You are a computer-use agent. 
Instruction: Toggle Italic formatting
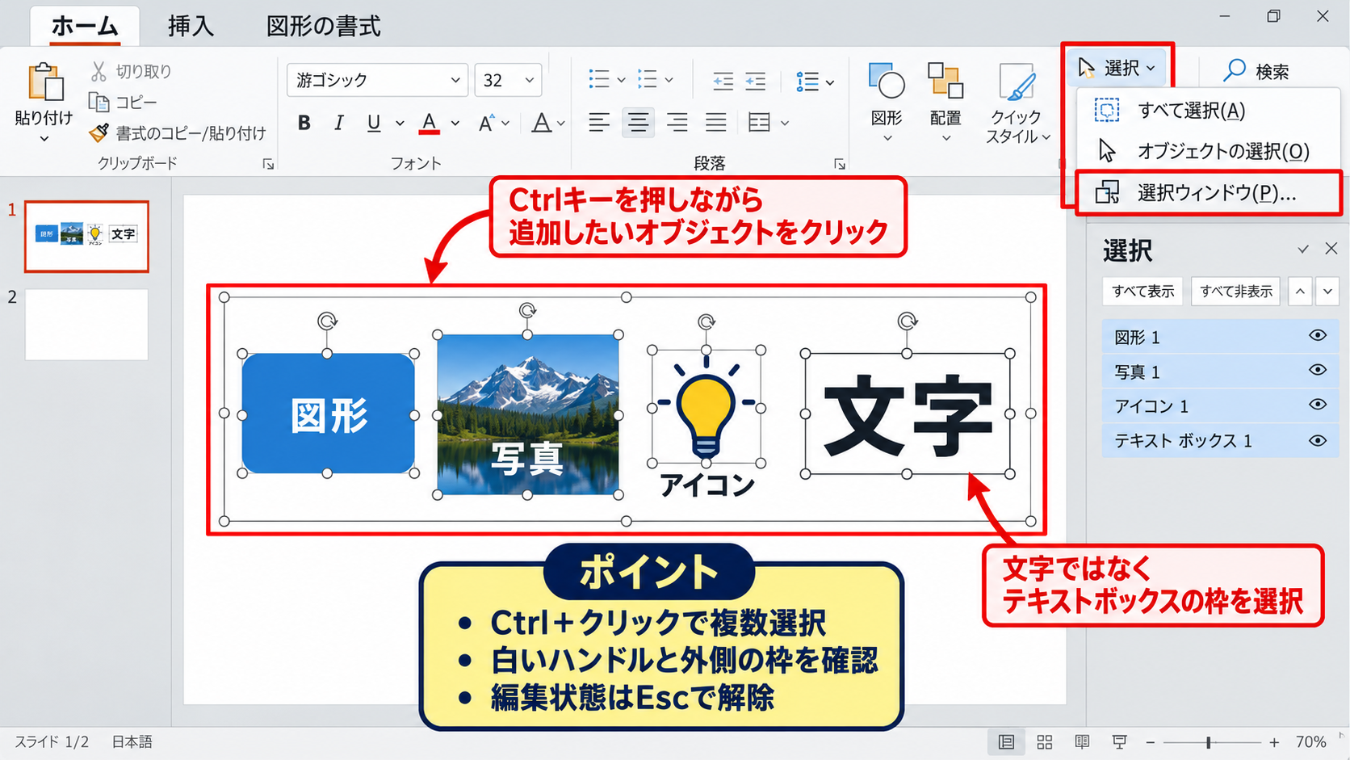pos(339,123)
